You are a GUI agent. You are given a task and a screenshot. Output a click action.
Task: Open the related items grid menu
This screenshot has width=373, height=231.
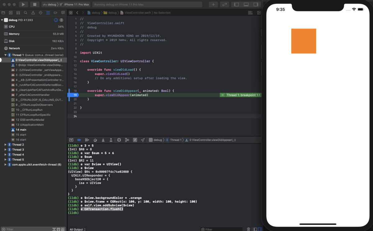click(x=71, y=13)
